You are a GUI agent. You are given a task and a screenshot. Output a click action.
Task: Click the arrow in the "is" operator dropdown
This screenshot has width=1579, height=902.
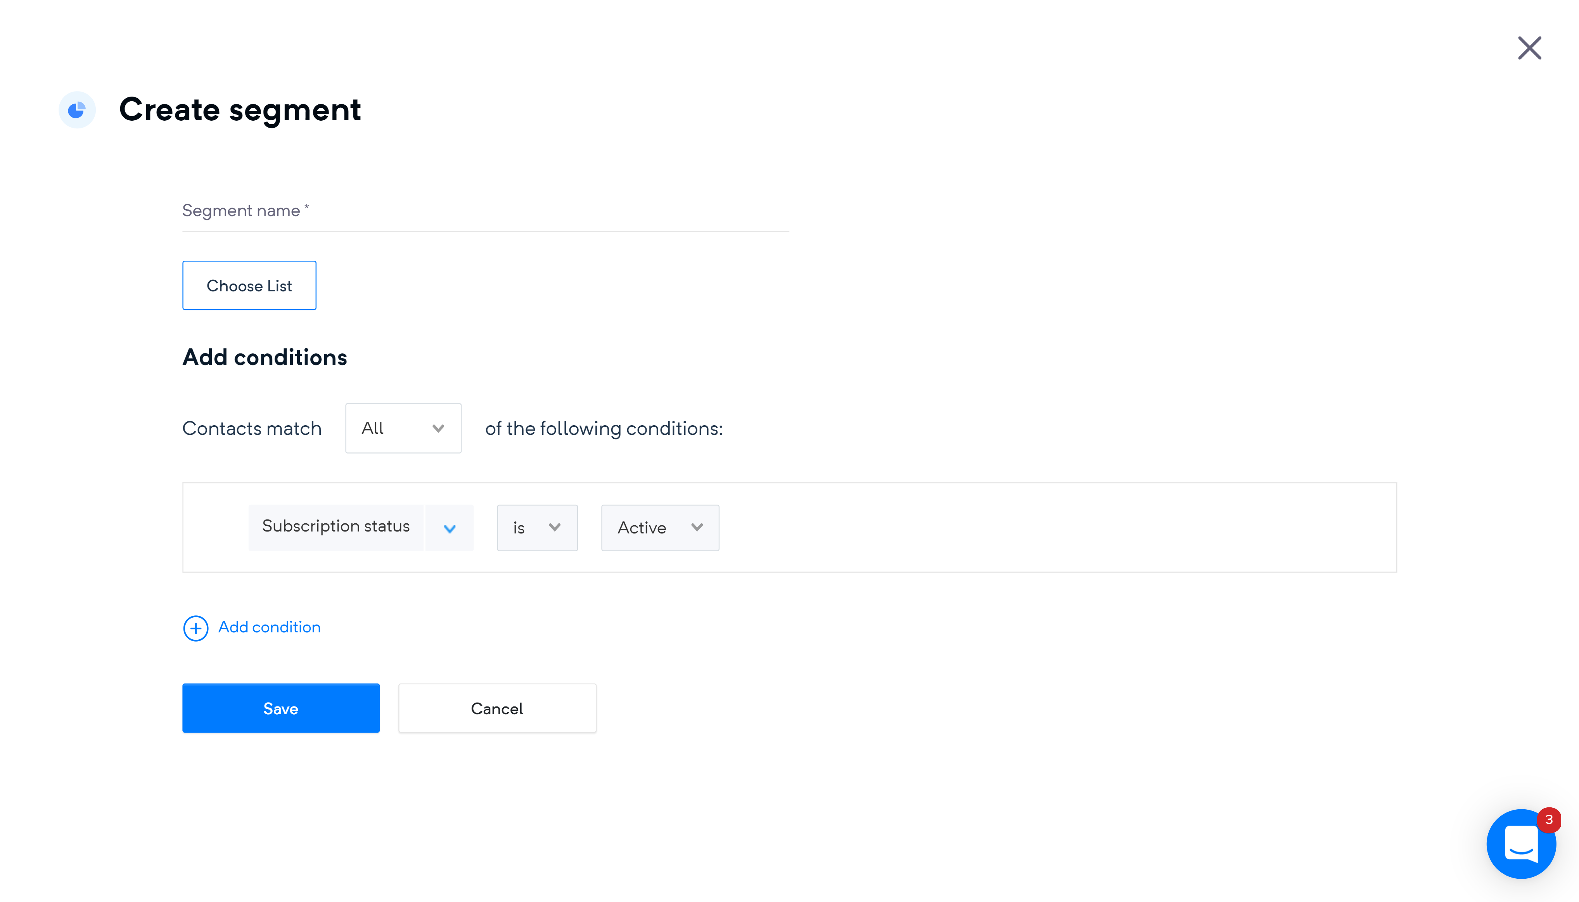(x=554, y=528)
